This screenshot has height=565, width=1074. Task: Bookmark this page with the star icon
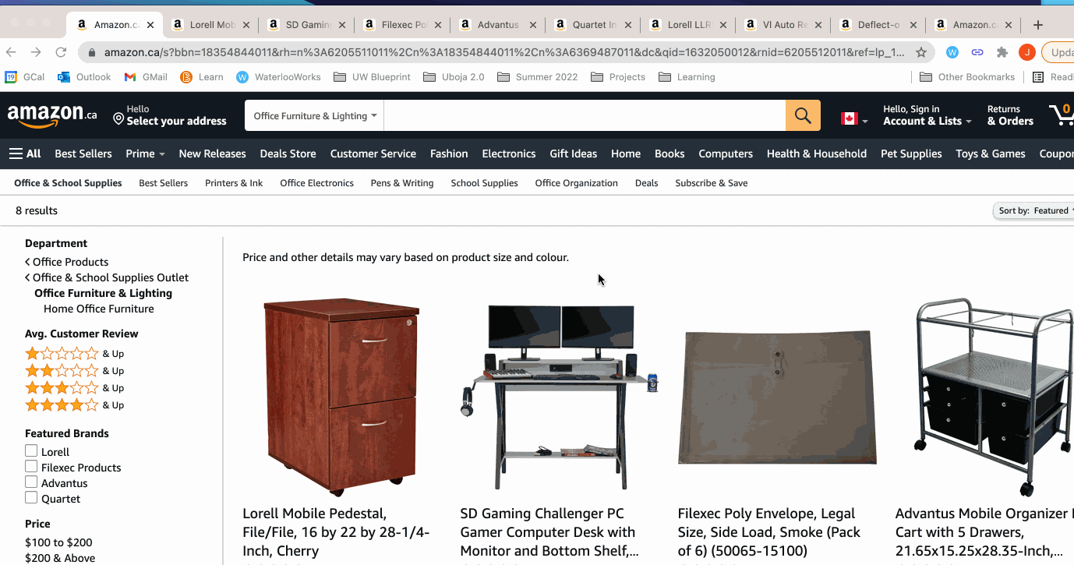pyautogui.click(x=921, y=52)
